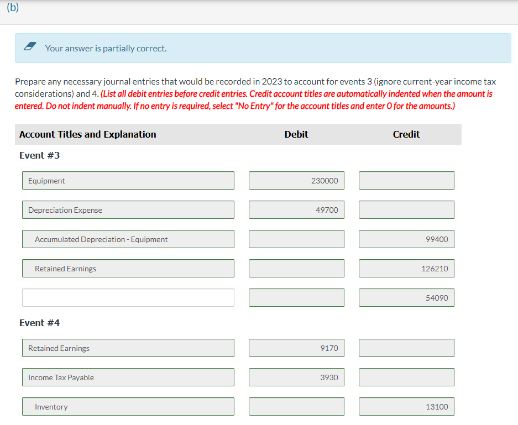Select the empty debit box beside Retained Earnings
Image resolution: width=518 pixels, height=425 pixels.
pos(296,268)
